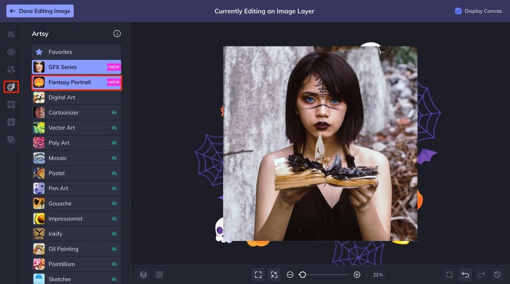Click the zoom slider handle
Viewport: 510px width, 284px height.
pyautogui.click(x=303, y=275)
